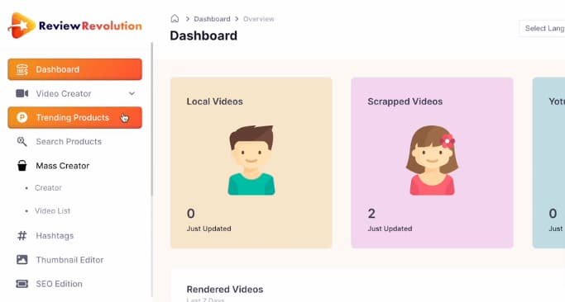565x302 pixels.
Task: Click the Trending Products P icon
Action: 22,117
